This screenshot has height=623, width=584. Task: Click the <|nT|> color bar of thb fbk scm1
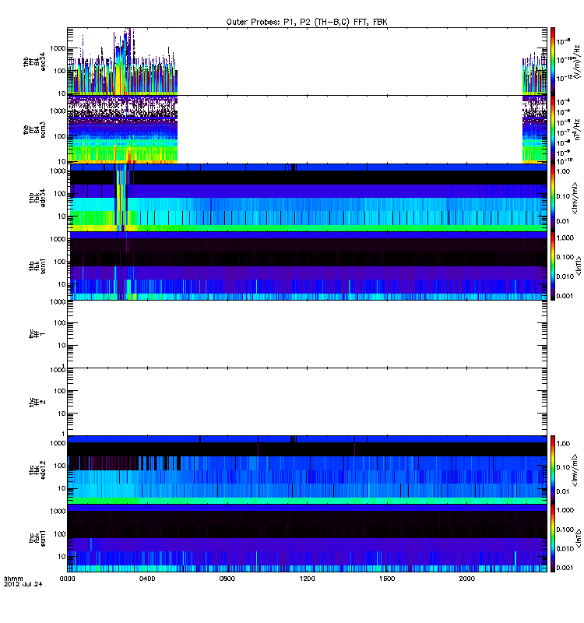(x=552, y=266)
